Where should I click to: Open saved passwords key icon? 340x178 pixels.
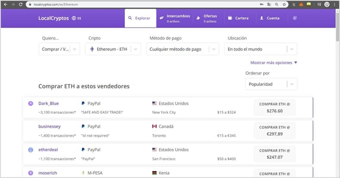[261, 4]
